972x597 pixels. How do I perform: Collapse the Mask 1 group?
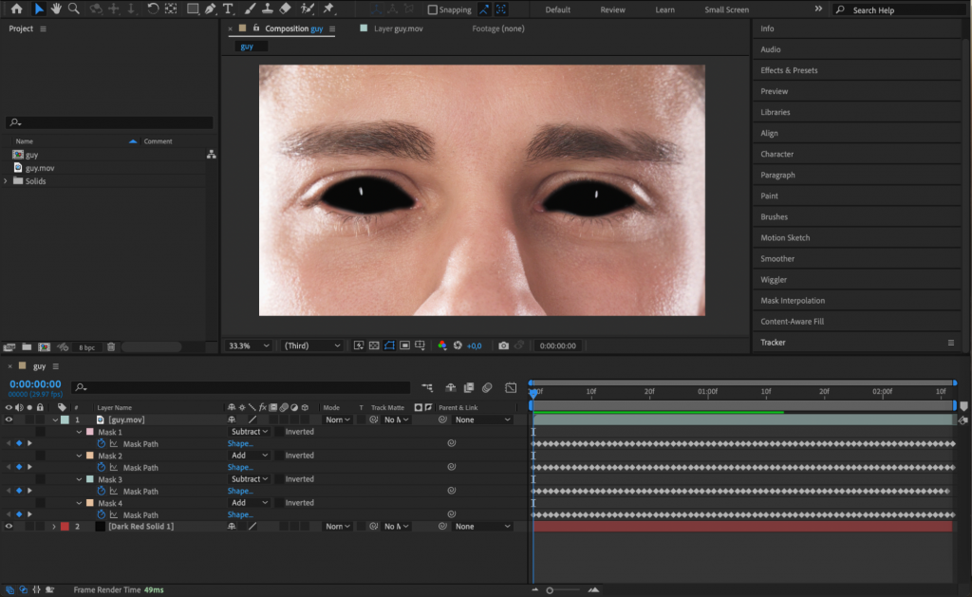click(79, 432)
